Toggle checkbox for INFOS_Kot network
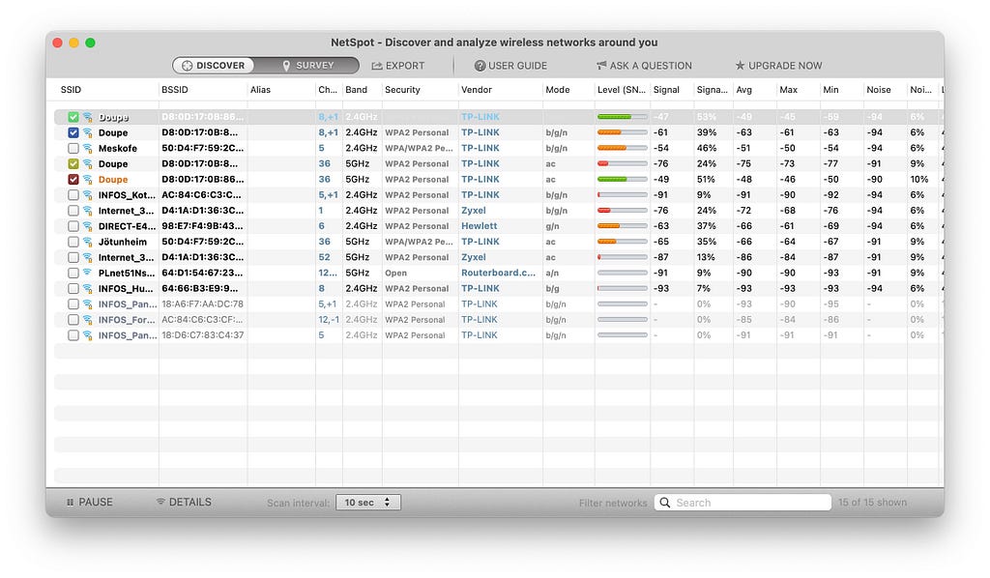This screenshot has width=990, height=578. click(x=73, y=195)
